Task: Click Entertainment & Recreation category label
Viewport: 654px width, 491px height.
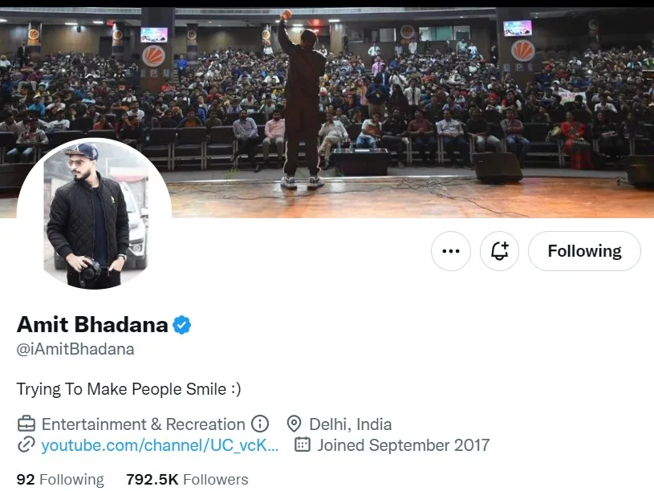Action: [143, 424]
